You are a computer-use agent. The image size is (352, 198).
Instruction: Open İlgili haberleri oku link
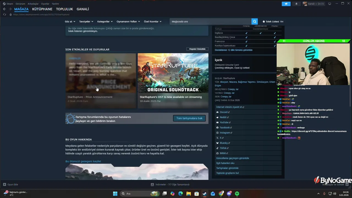pyautogui.click(x=225, y=163)
